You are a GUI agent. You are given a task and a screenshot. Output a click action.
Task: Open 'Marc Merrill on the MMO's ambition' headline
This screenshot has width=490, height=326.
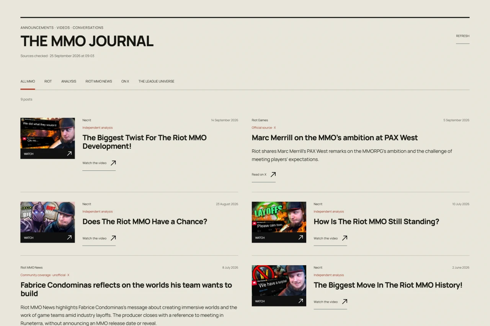click(335, 138)
